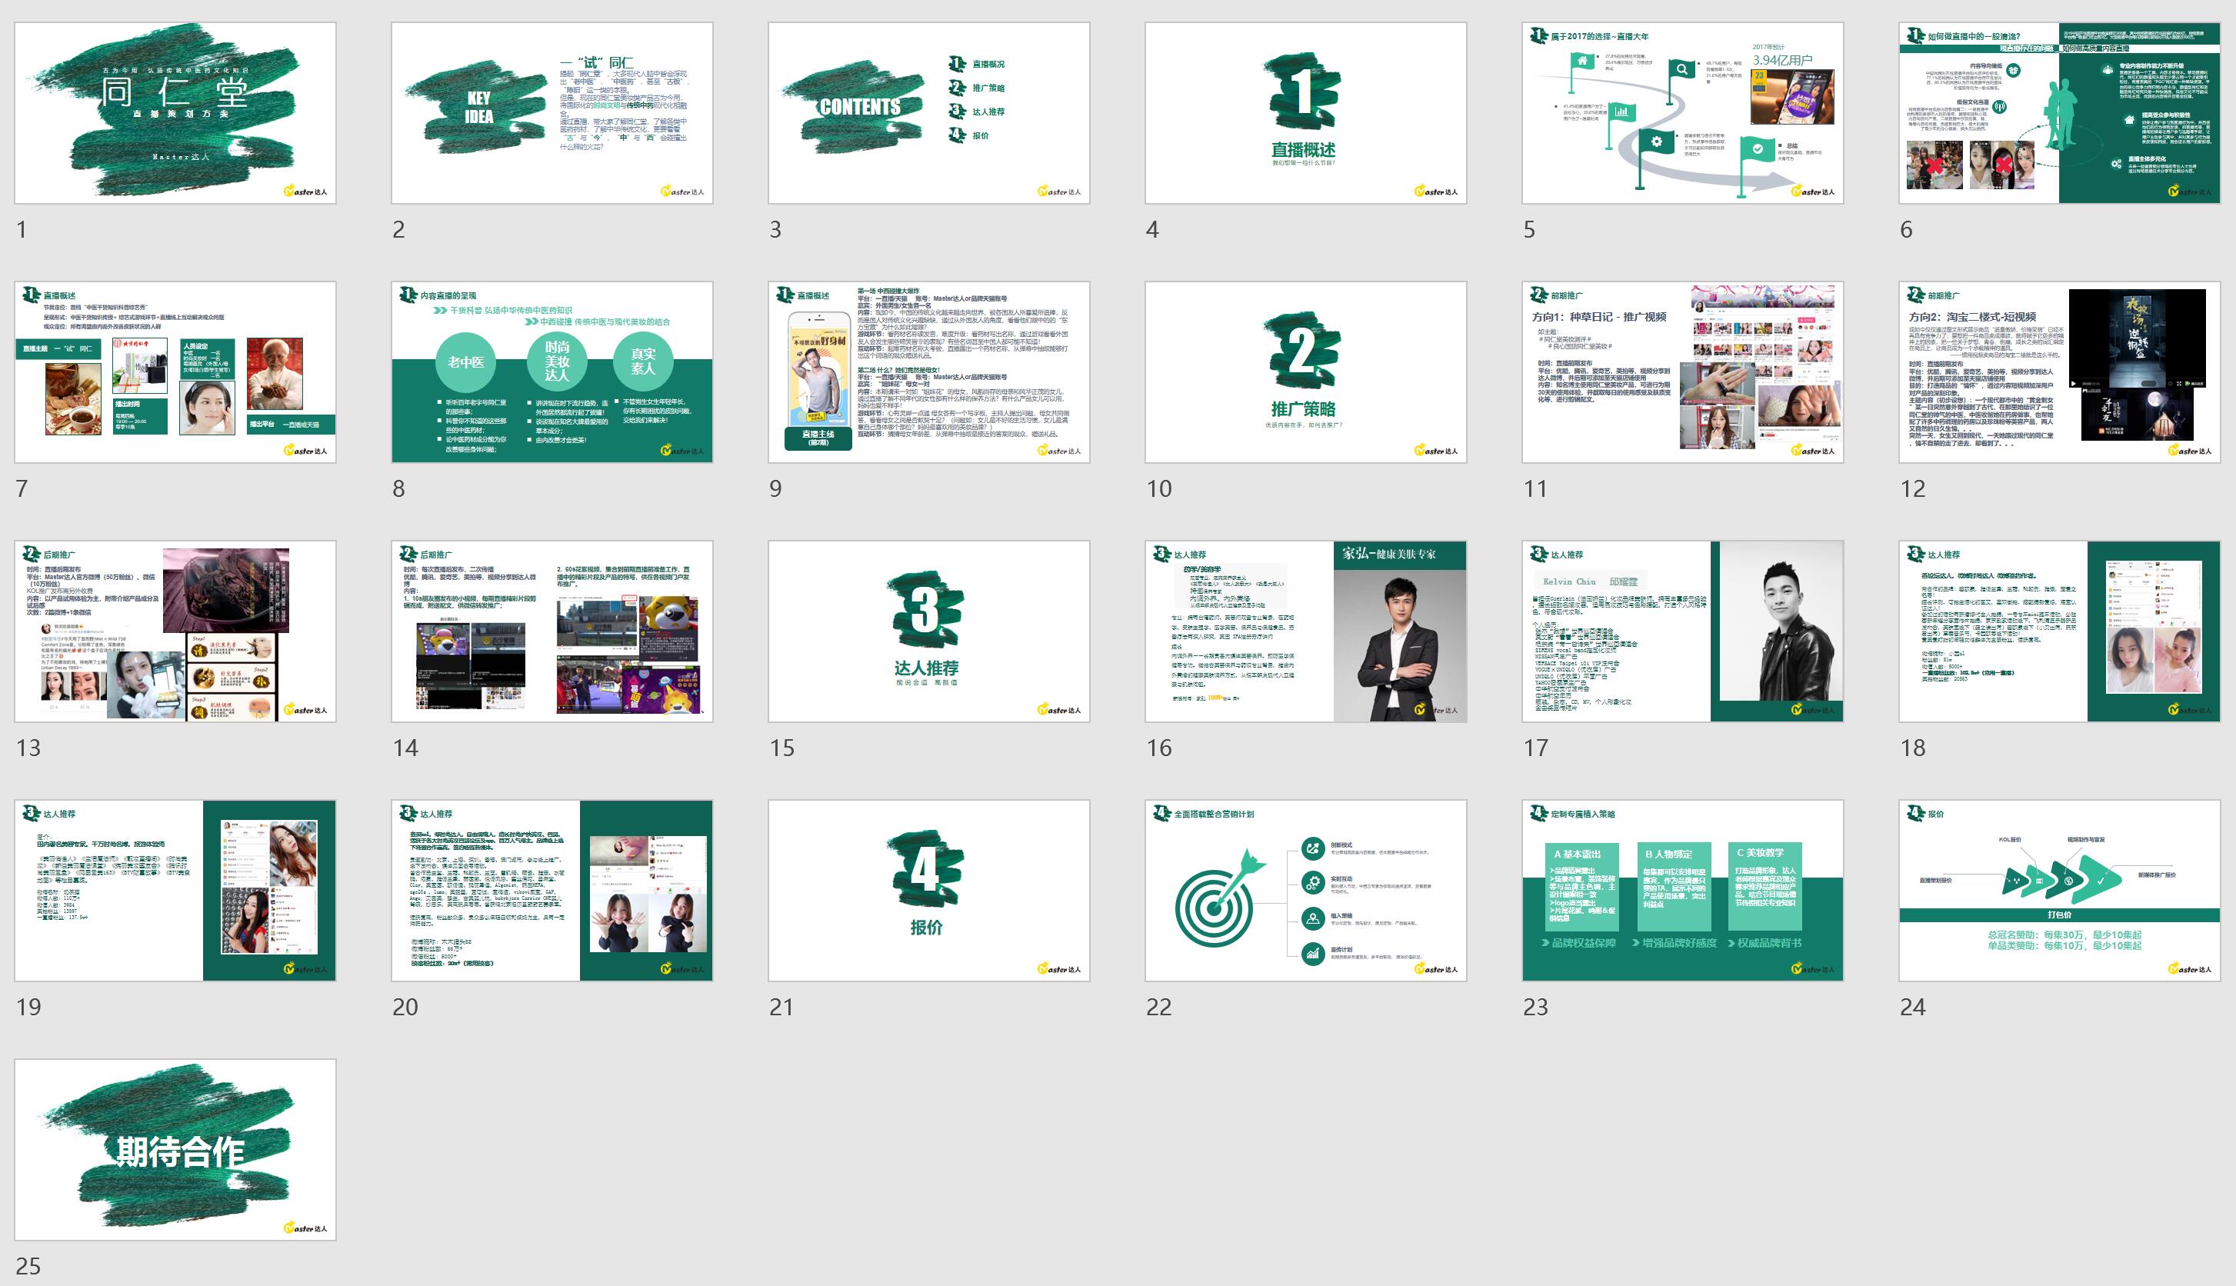Select slide 10 推广策略 section thumbnail
Screen dimensions: 2236x1286
[x=1306, y=371]
